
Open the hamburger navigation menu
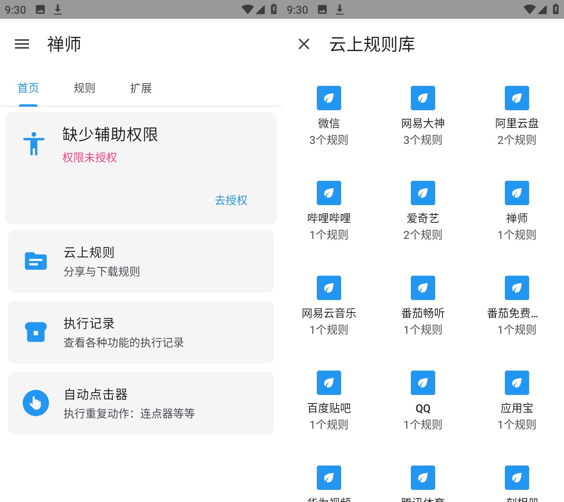click(x=22, y=44)
